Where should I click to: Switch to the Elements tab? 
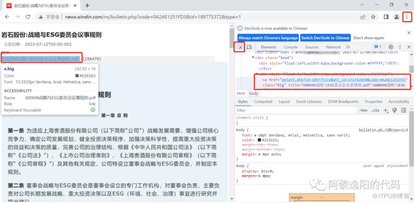(x=268, y=47)
